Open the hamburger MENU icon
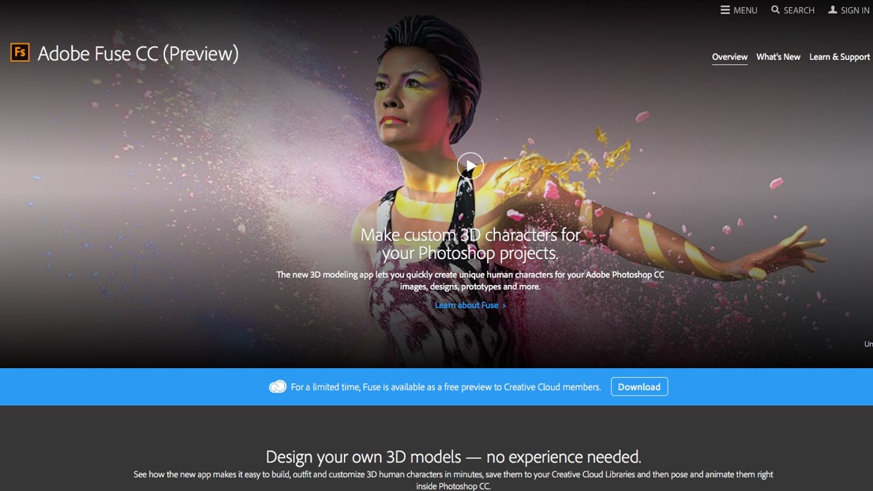 pos(725,10)
